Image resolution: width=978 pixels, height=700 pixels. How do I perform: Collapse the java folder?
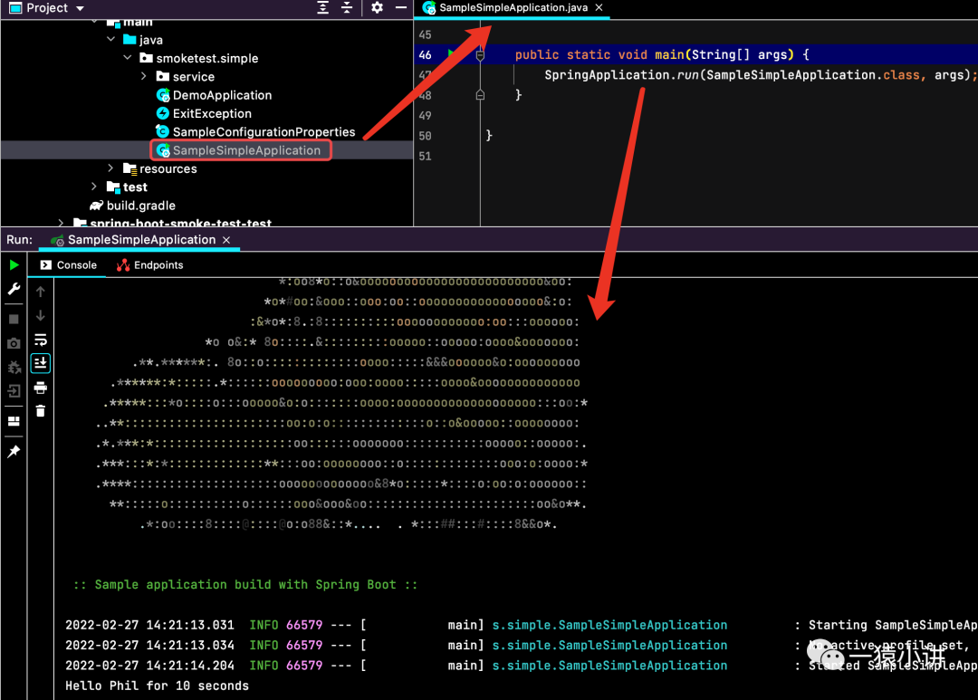click(x=111, y=39)
